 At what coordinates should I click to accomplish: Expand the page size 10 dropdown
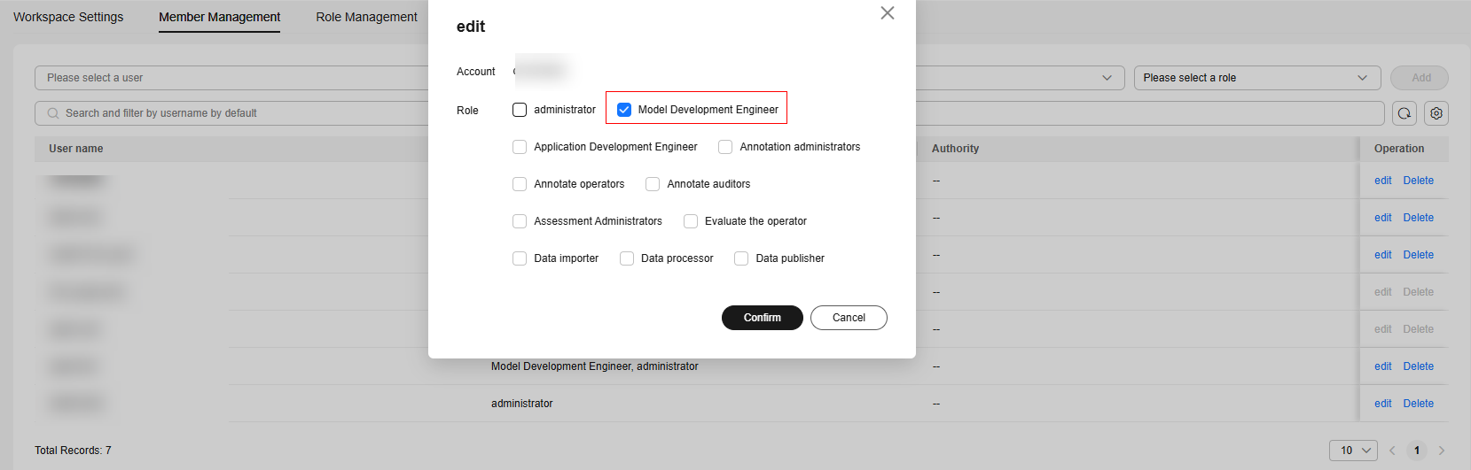click(1352, 451)
